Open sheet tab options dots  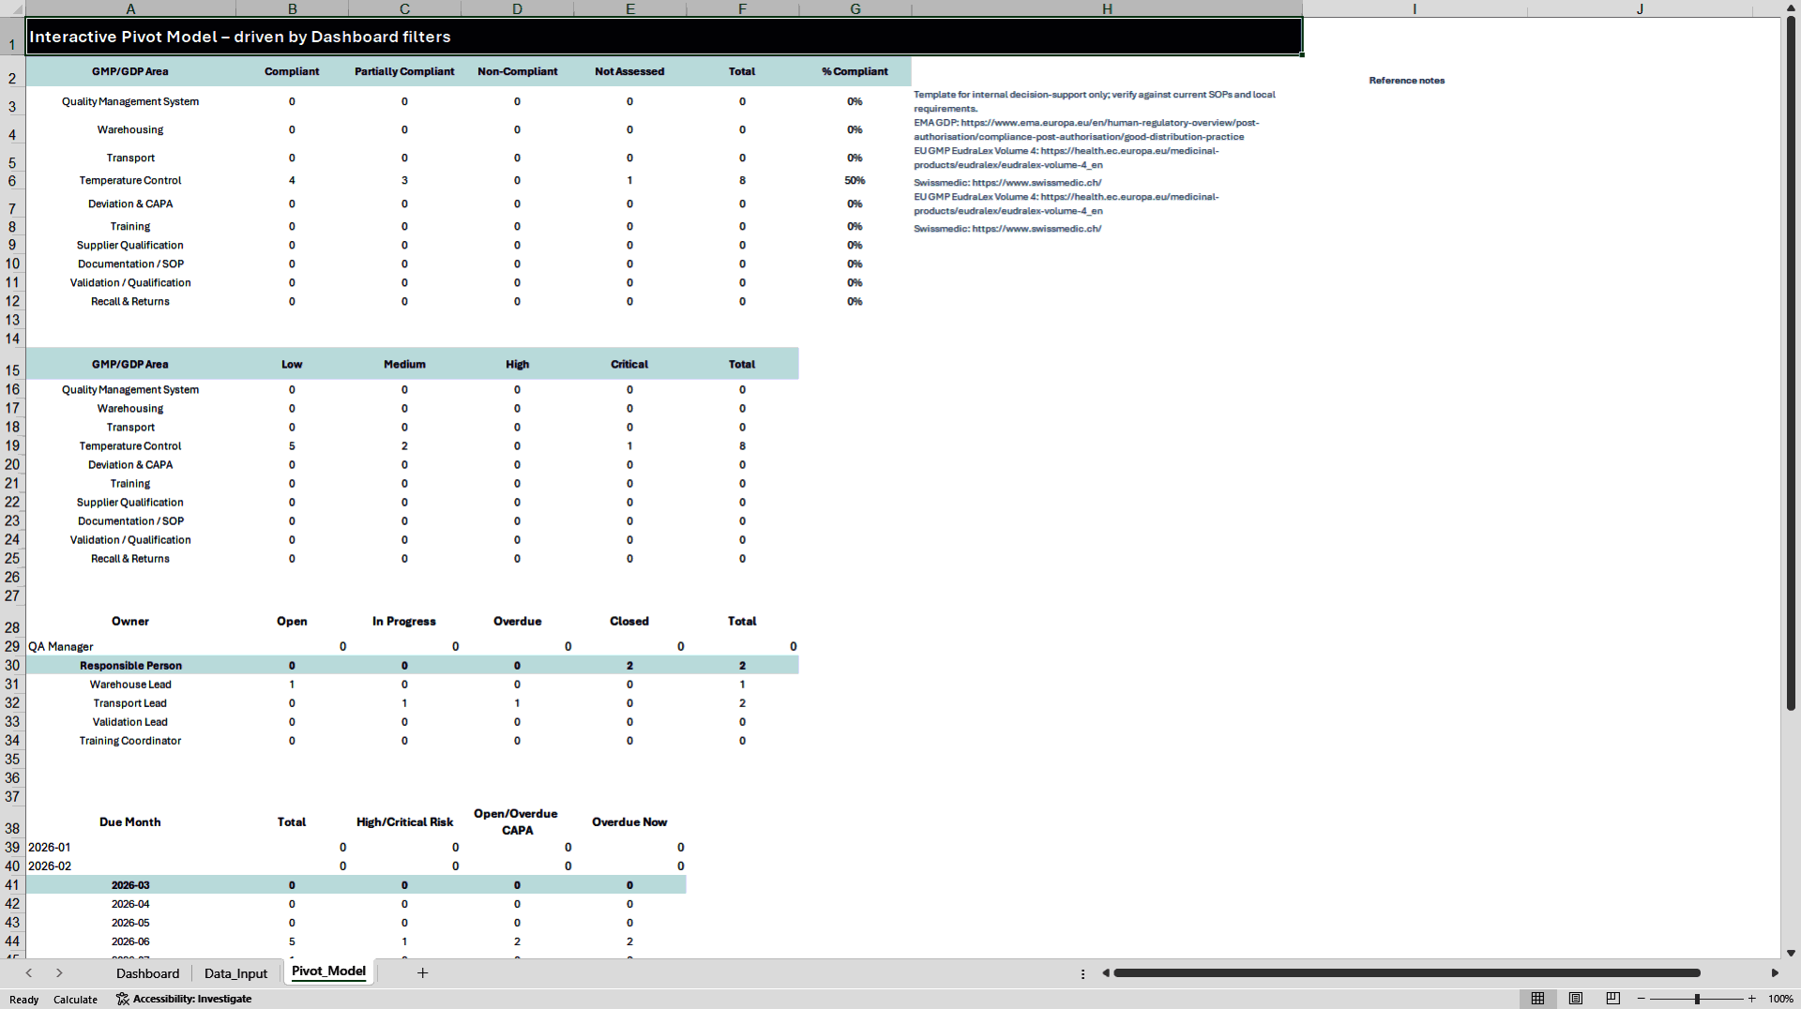coord(1082,974)
